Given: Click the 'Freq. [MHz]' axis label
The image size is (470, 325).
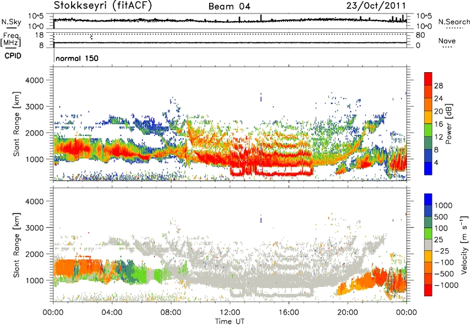Looking at the screenshot, I should coord(11,39).
